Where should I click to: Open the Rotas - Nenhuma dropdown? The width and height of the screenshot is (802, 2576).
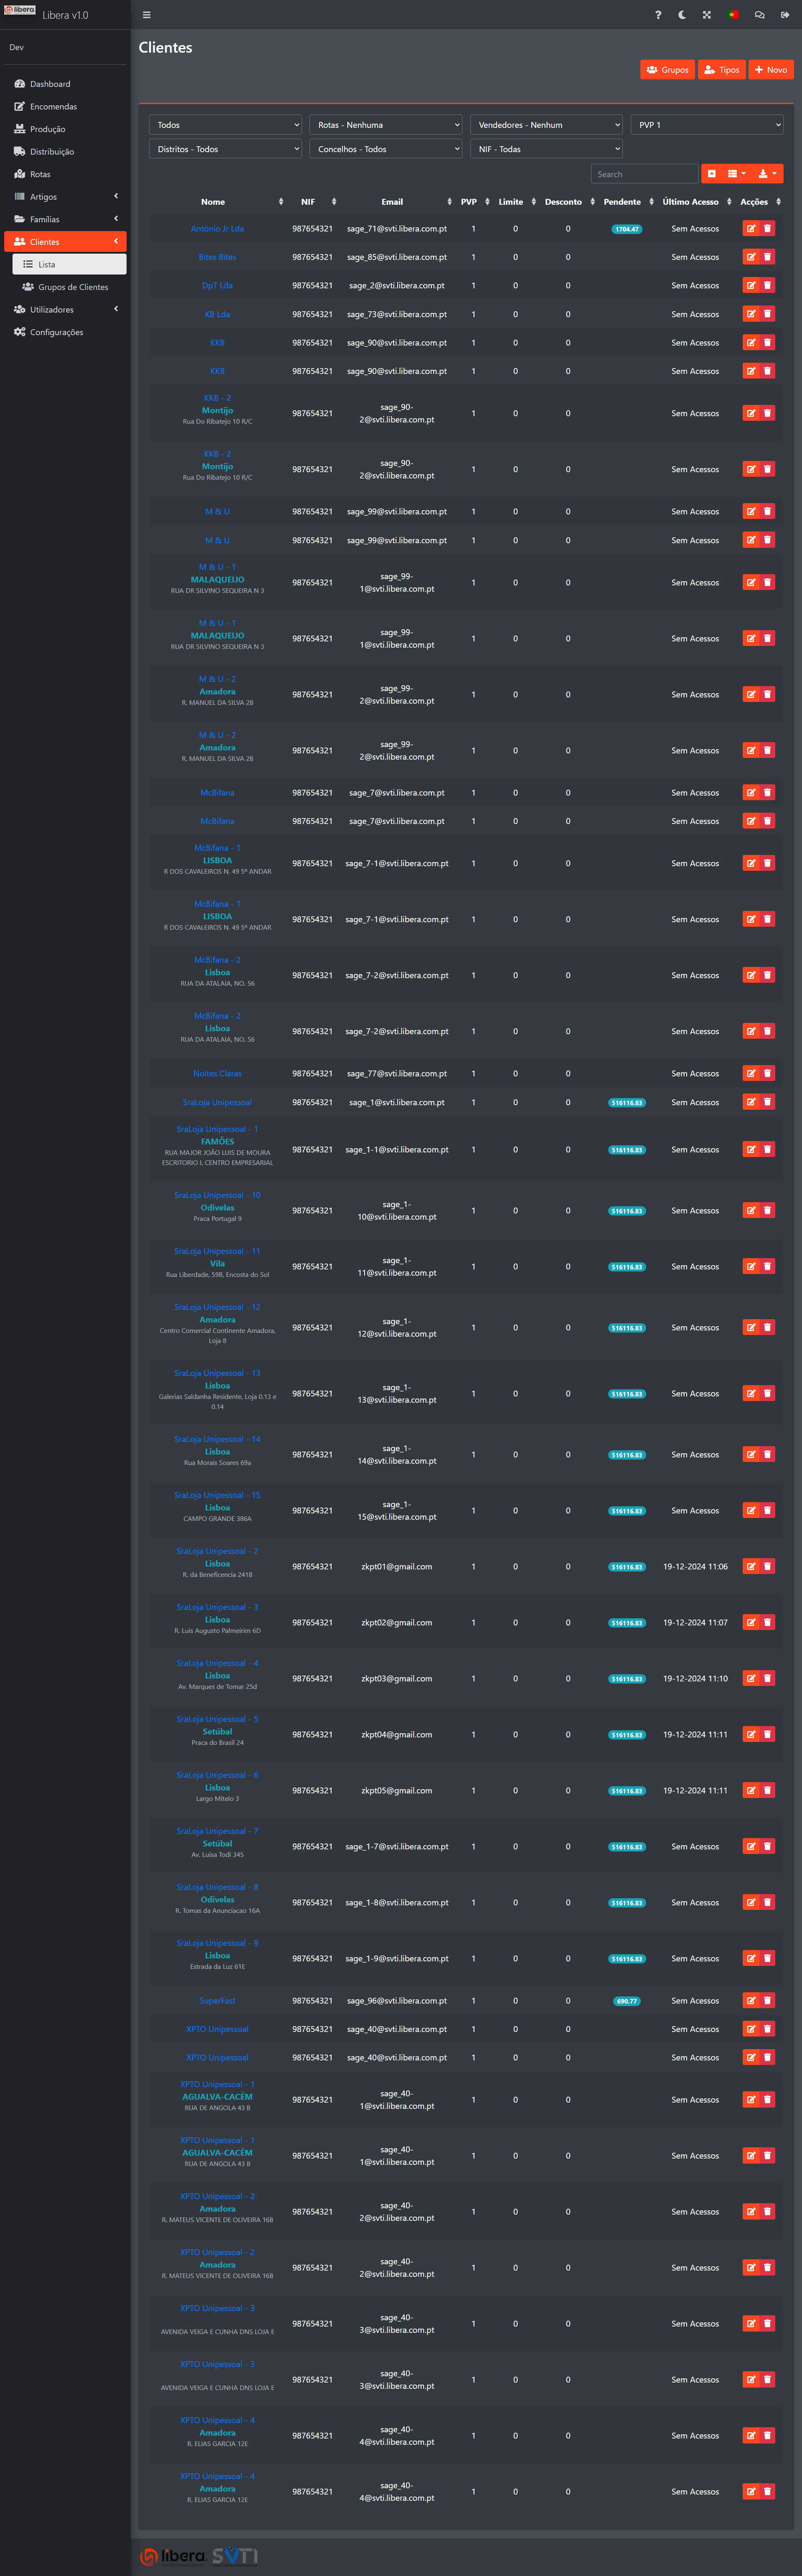tap(386, 125)
